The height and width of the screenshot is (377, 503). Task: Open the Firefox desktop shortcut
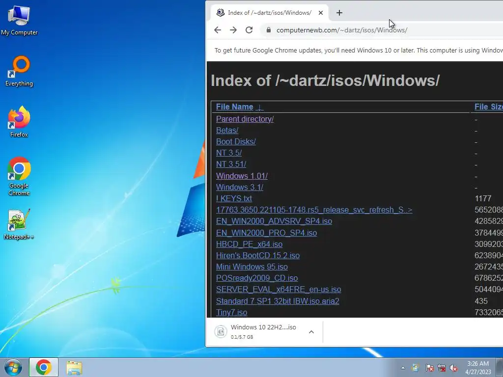(19, 122)
